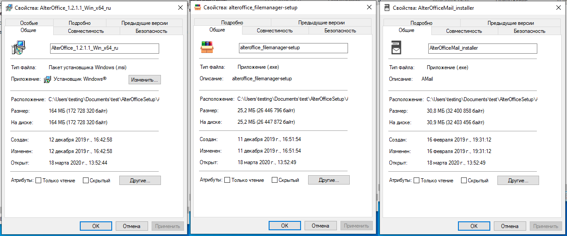Image resolution: width=567 pixels, height=236 pixels.
Task: Click title bar icon of AlterOffice_1.2.1.1 window
Action: [7, 8]
